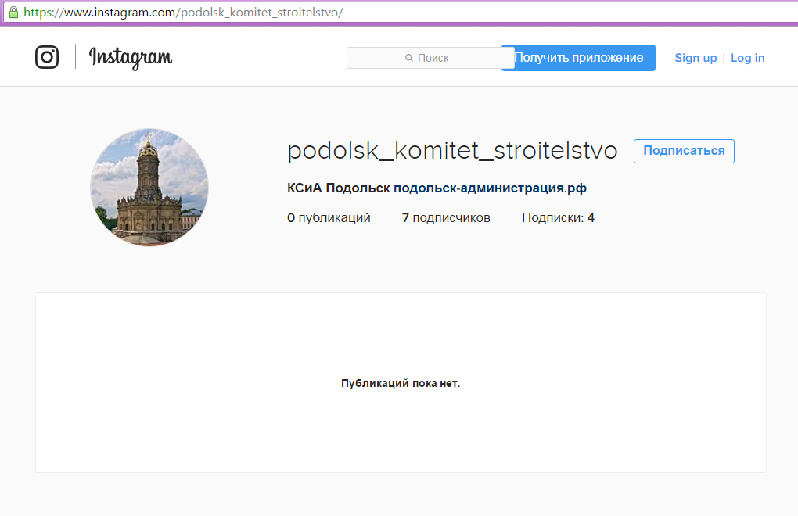Click the КСиА Подольск profile name
Screen dimensions: 798x516
[x=338, y=188]
